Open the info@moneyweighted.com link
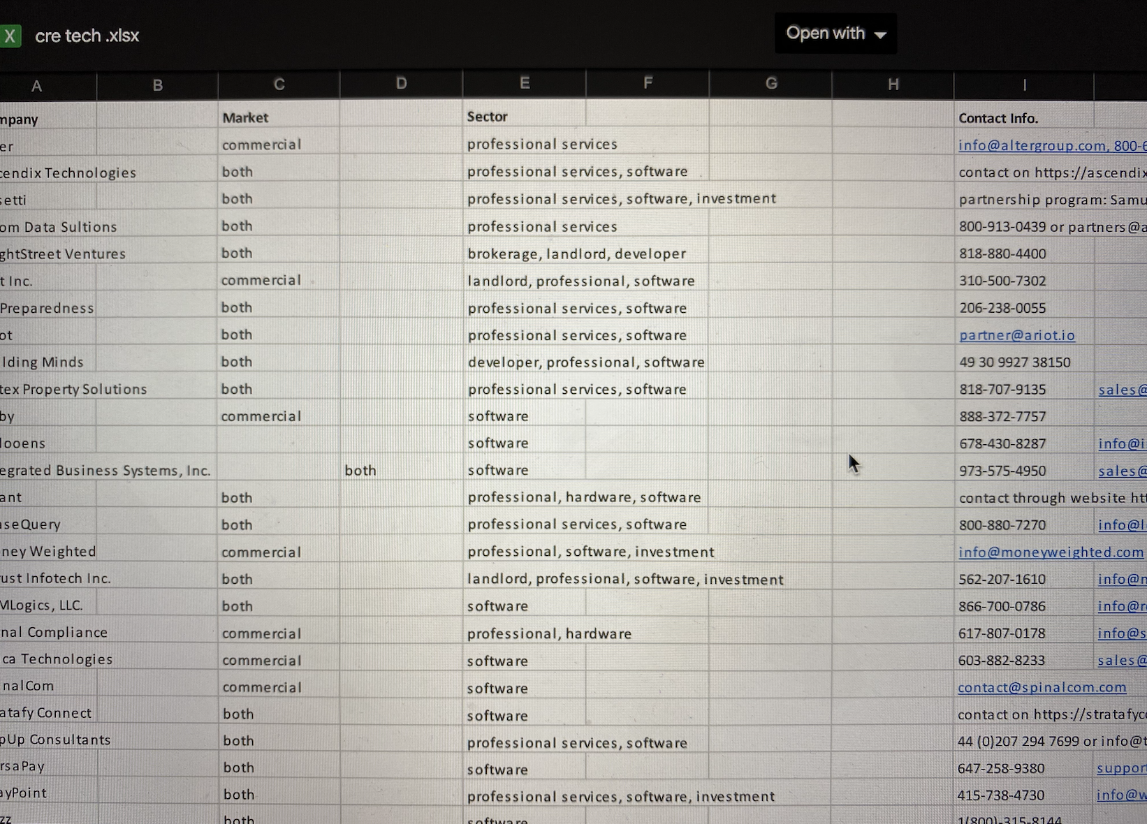Viewport: 1147px width, 824px height. click(x=1051, y=552)
